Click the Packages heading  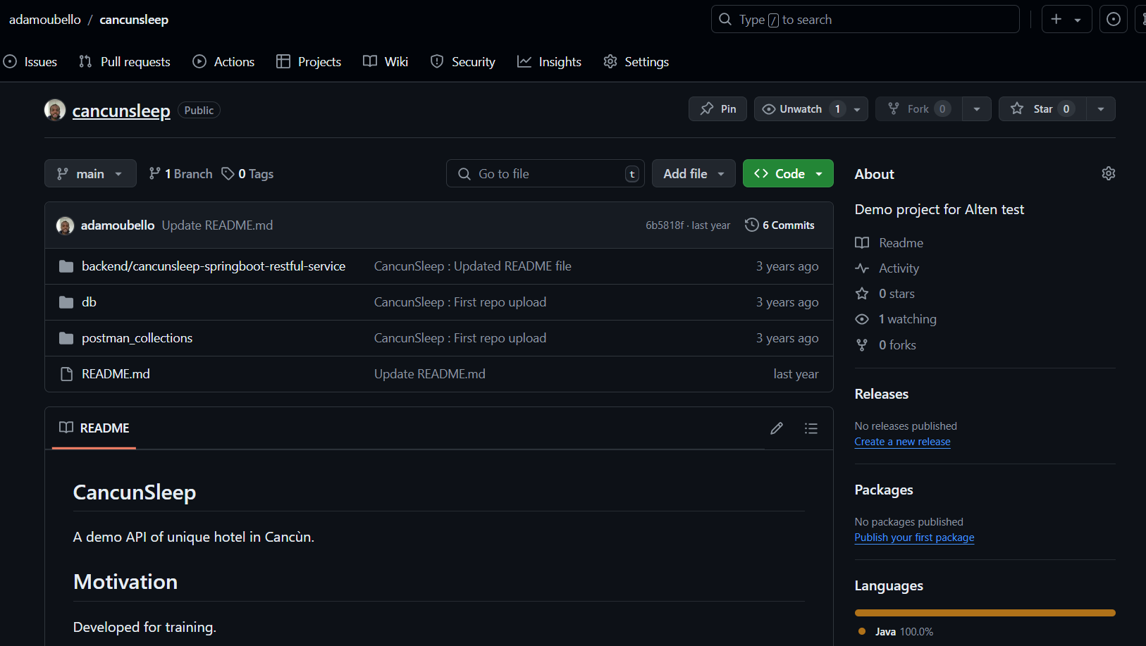click(884, 490)
